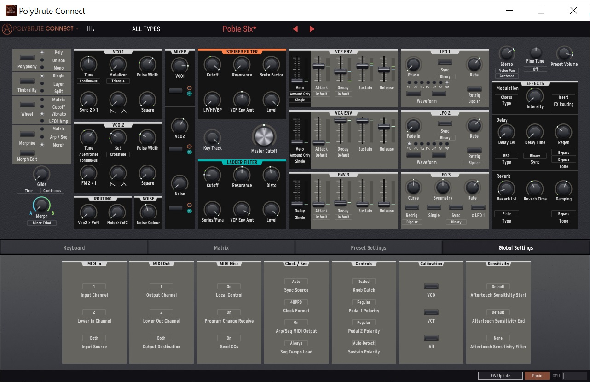The image size is (590, 382).
Task: Switch to the Keyboard tab
Action: 74,247
